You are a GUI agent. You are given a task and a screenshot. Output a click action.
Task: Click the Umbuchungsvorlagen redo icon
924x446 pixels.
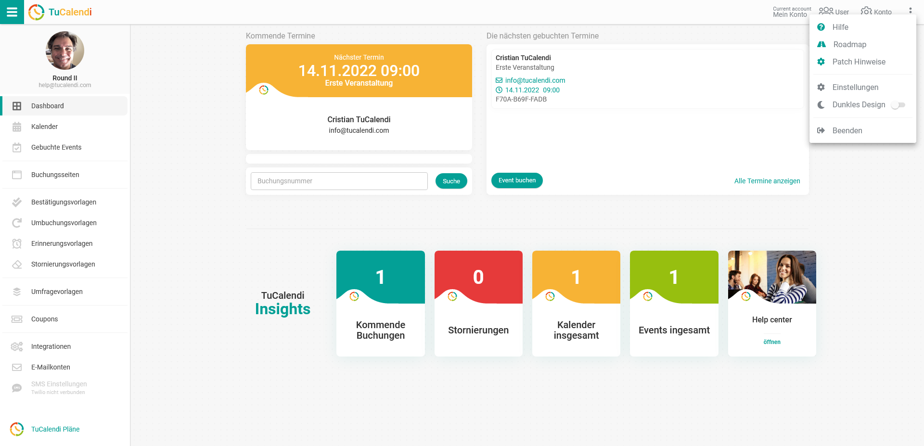click(x=17, y=223)
